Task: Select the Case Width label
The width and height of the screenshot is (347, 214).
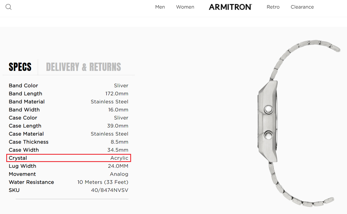Action: point(24,150)
